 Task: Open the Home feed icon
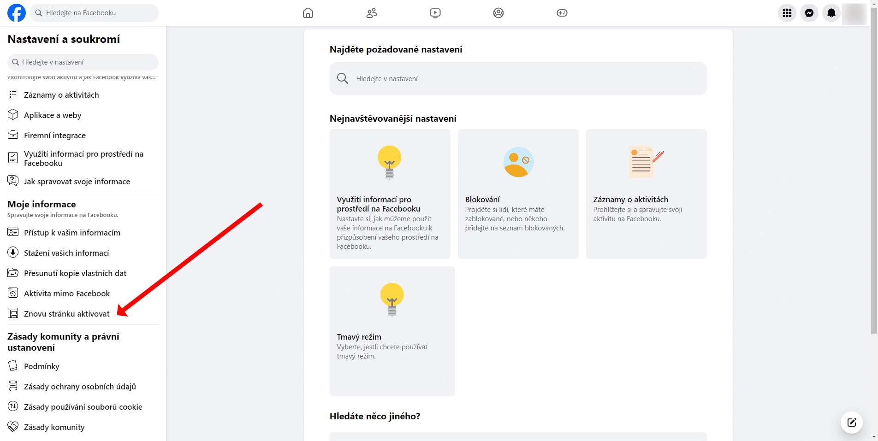coord(308,12)
